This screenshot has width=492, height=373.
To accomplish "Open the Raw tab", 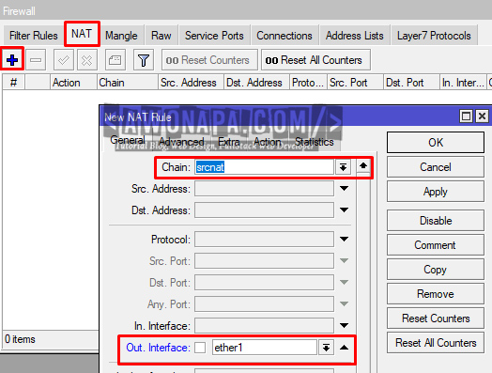I will pos(161,36).
